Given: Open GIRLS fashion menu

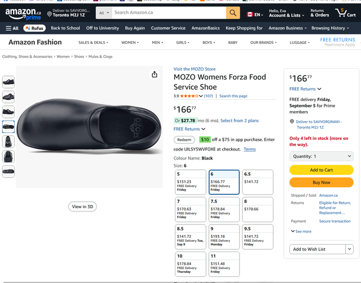Looking at the screenshot, I should [x=183, y=43].
